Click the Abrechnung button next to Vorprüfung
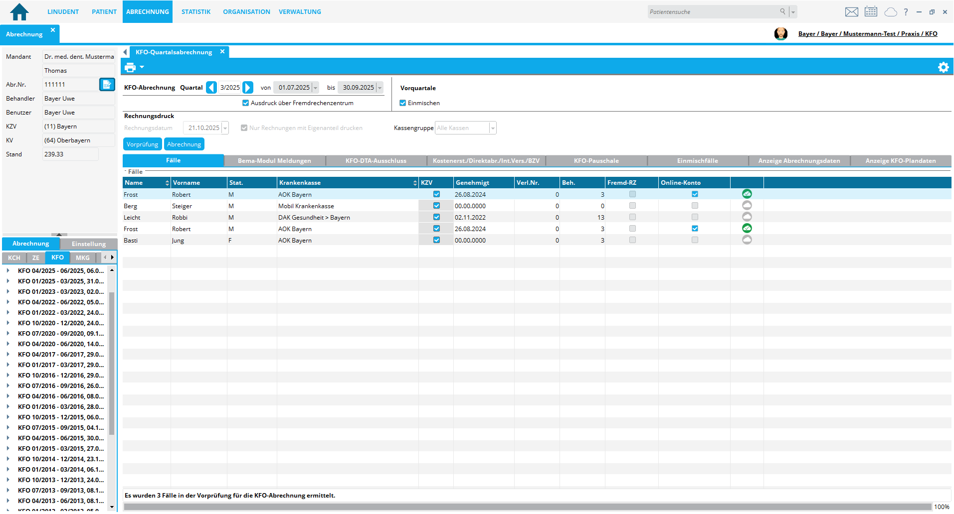Screen dimensions: 954x514 pos(184,144)
